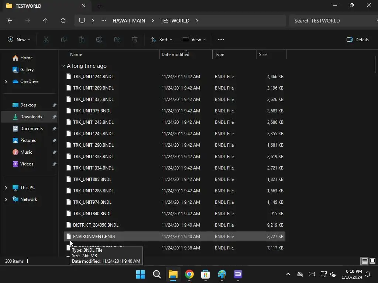Viewport: 378px width, 283px height.
Task: Click the vertical scrollbar of the file list
Action: [x=375, y=64]
